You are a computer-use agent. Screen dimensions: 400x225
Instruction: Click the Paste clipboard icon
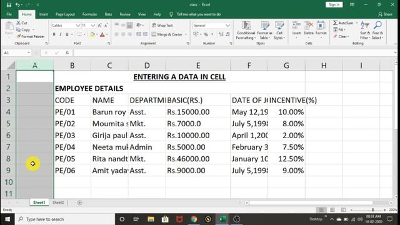9,26
